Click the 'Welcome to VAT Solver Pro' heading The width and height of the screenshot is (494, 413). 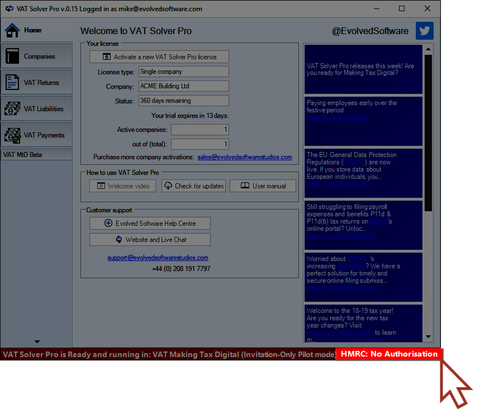coord(136,31)
